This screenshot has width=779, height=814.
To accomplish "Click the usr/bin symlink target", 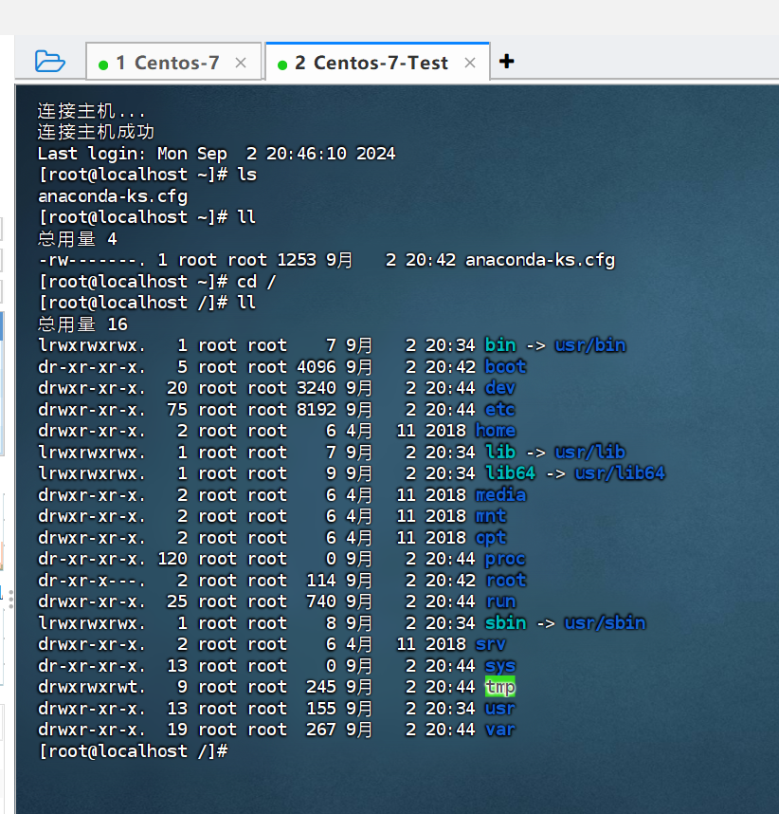I will (590, 345).
